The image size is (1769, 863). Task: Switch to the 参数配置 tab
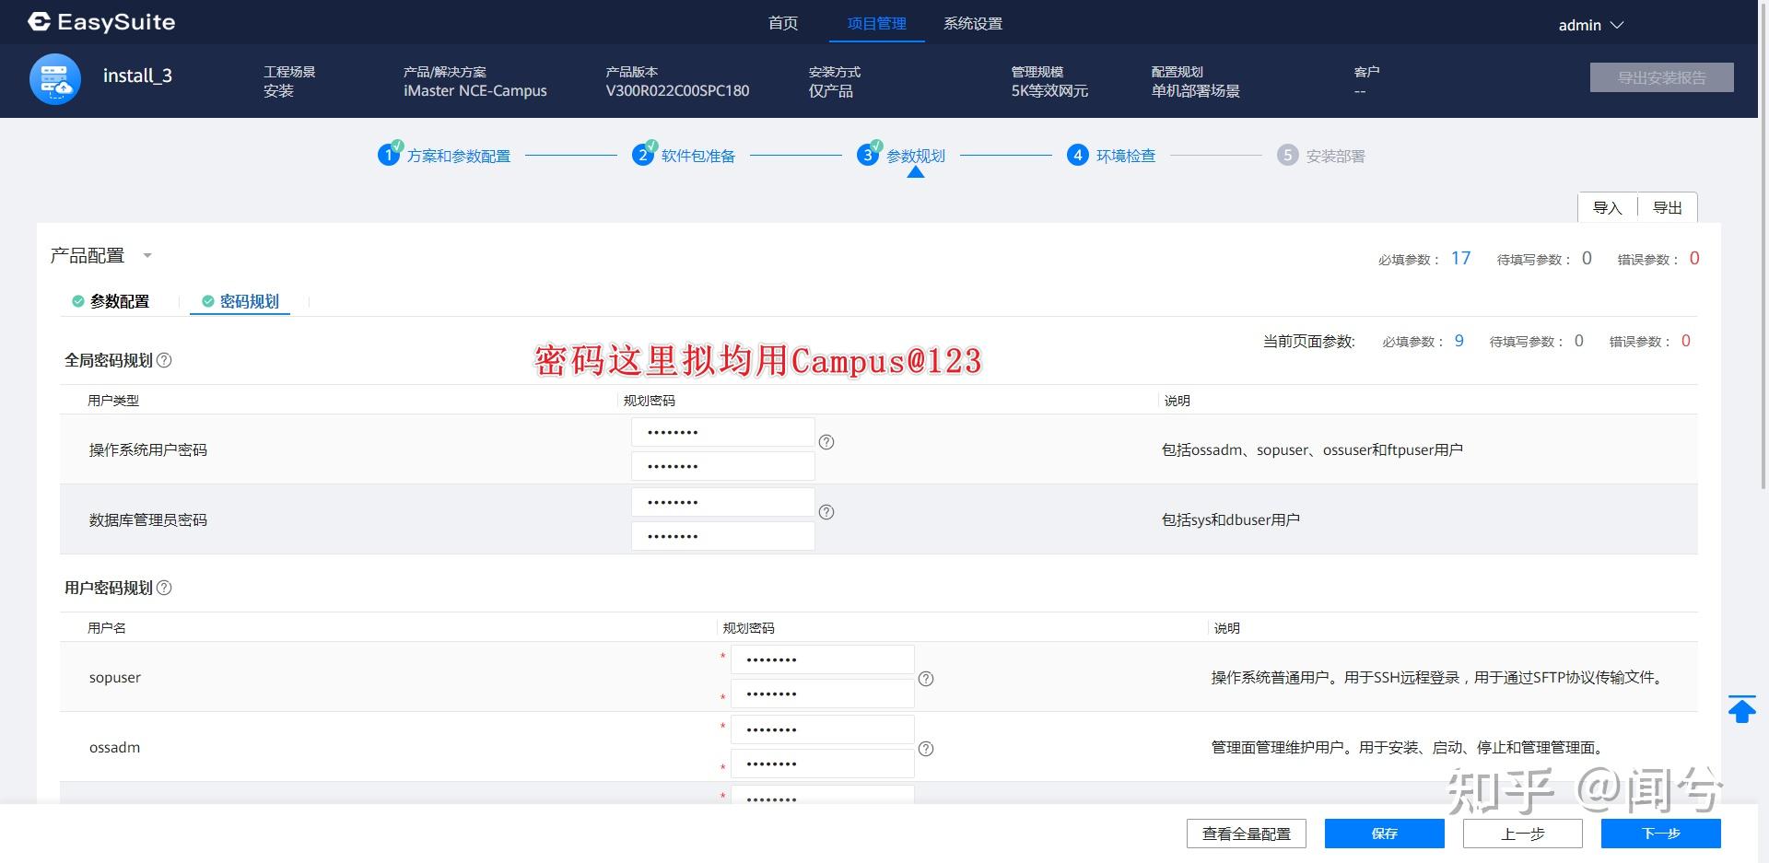119,301
